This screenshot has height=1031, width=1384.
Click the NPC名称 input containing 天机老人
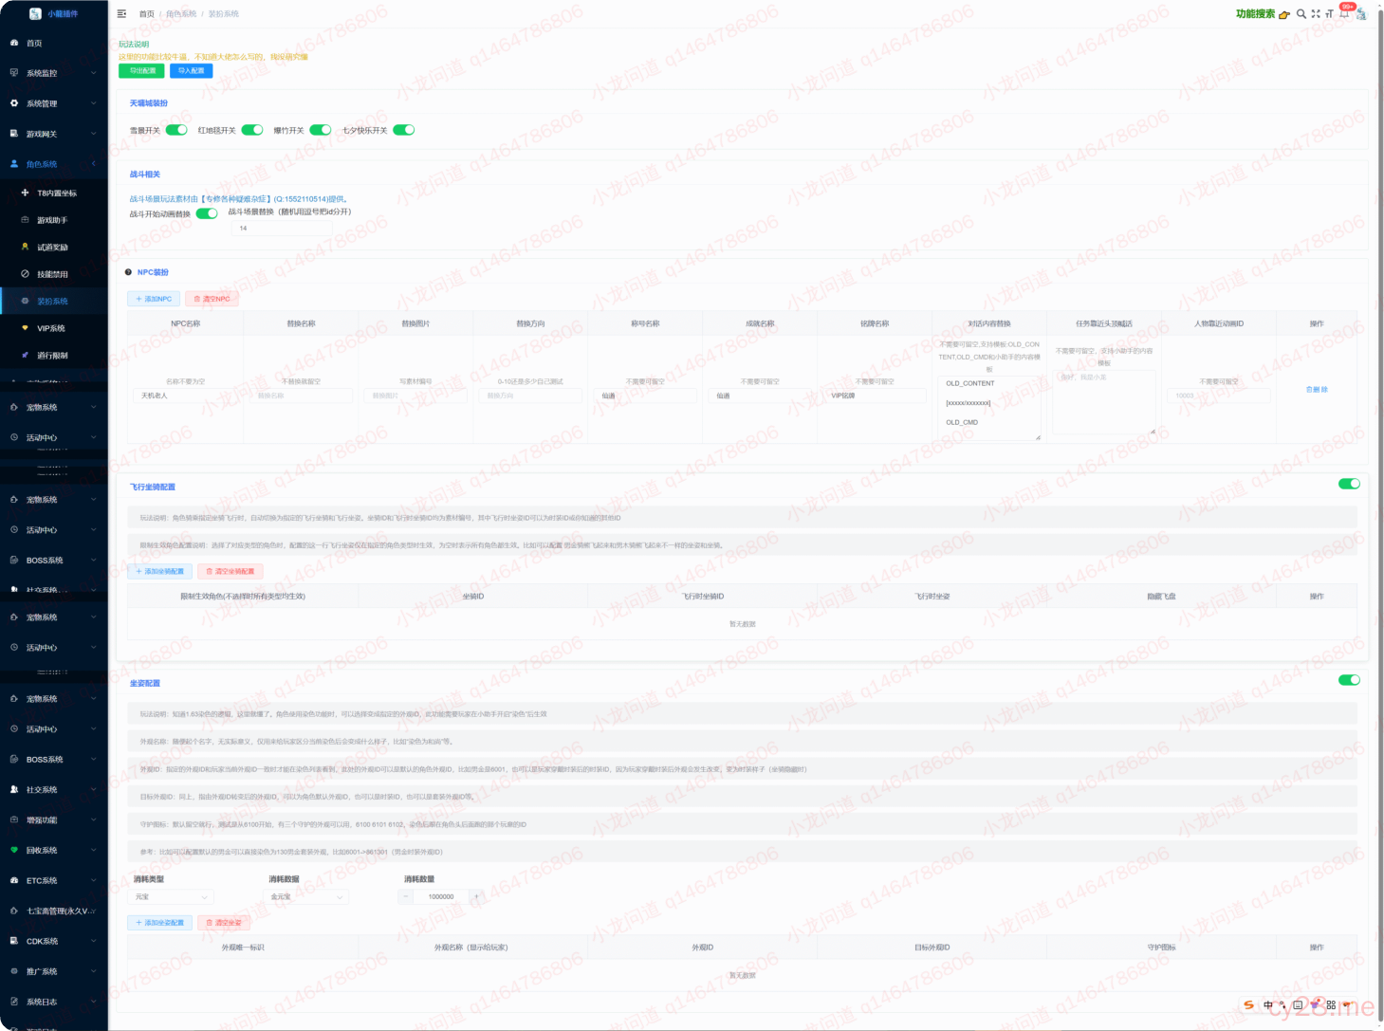pyautogui.click(x=185, y=396)
